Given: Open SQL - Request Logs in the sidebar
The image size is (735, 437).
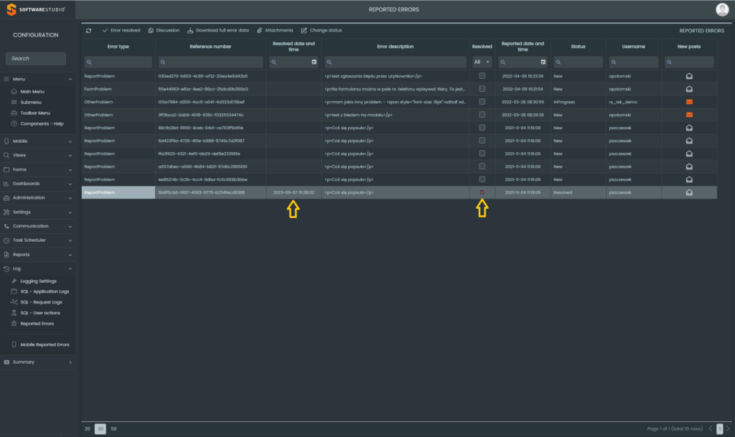Looking at the screenshot, I should pyautogui.click(x=41, y=302).
